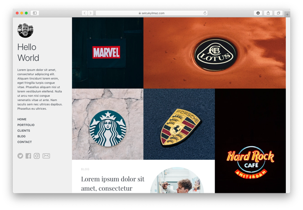
Task: Toggle the Safari sidebar button
Action: tap(35, 13)
